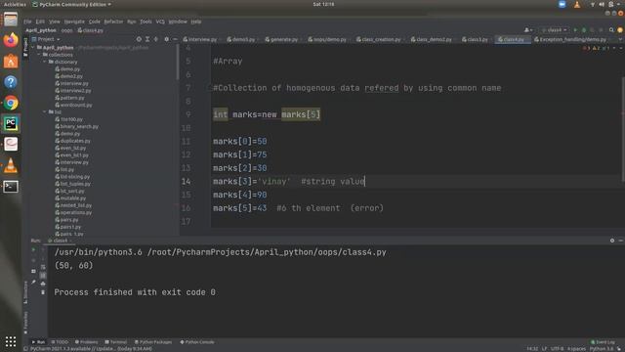Click Activities in the top bar
This screenshot has height=352, width=625.
15,4
